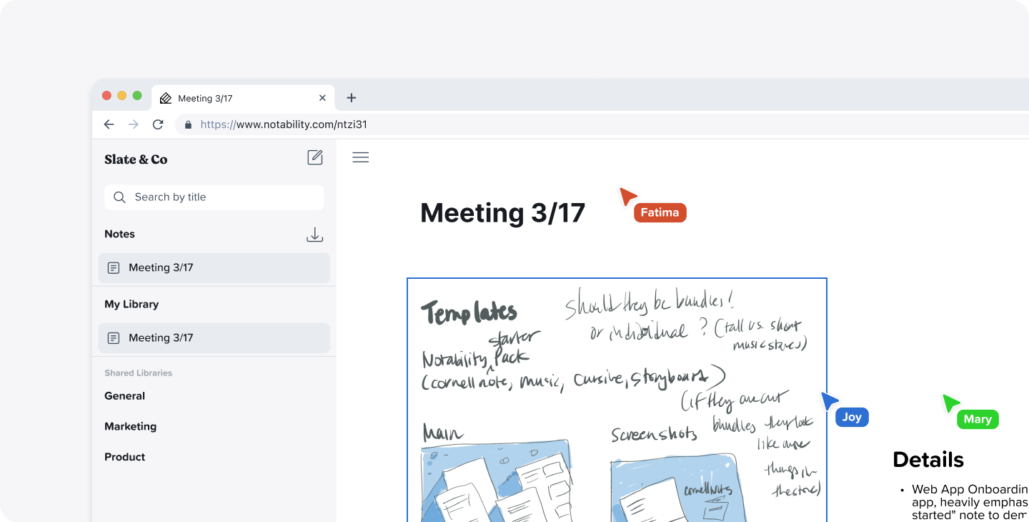Open a new browser tab
The width and height of the screenshot is (1029, 522).
pos(351,97)
